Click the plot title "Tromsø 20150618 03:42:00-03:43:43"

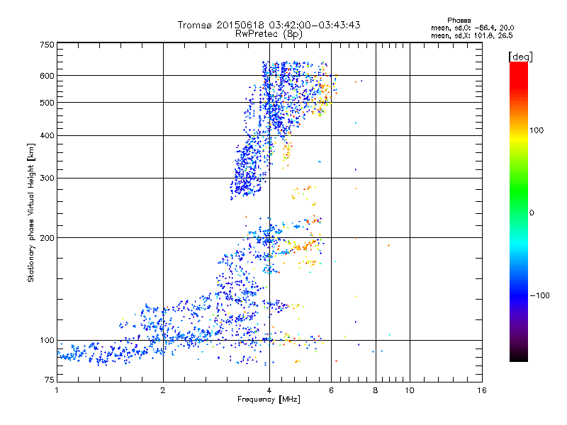pos(269,25)
